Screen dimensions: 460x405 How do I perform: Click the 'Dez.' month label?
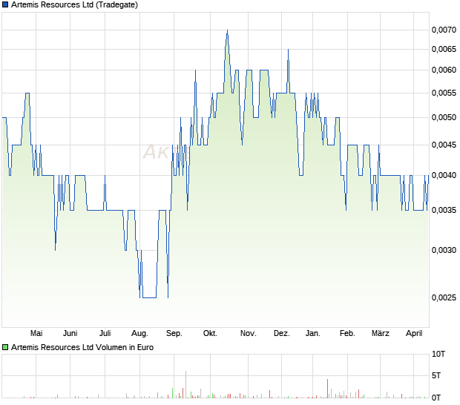(x=282, y=333)
